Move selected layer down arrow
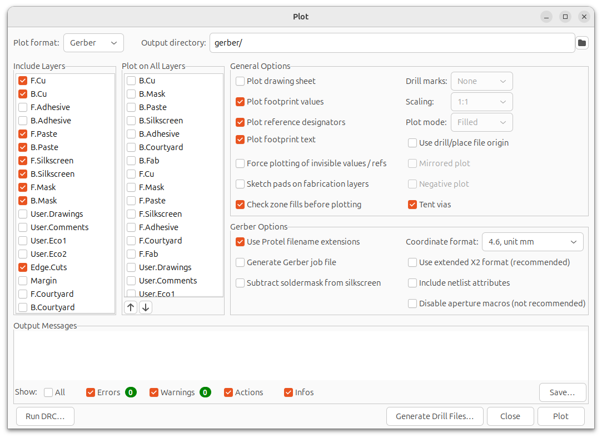 [146, 307]
